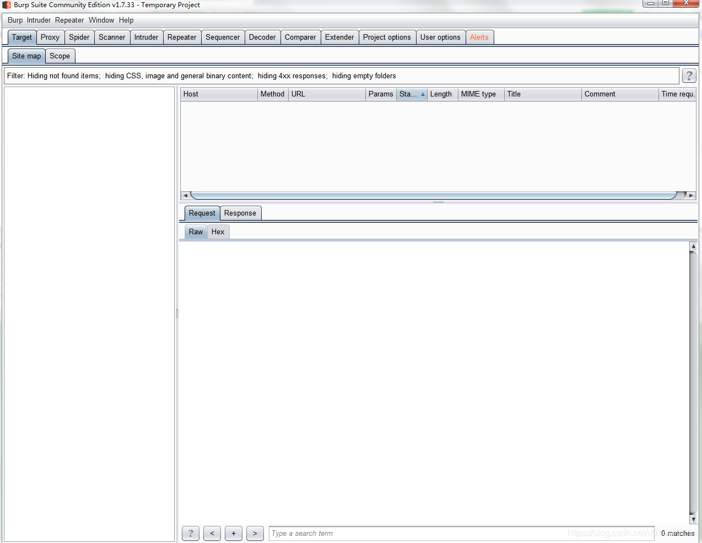702x543 pixels.
Task: Click the 0 matches label
Action: [x=678, y=533]
